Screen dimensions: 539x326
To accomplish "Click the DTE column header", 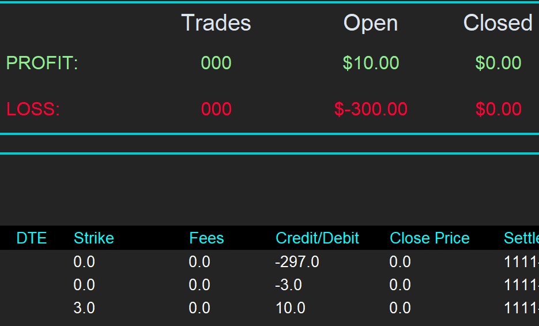I will click(32, 238).
